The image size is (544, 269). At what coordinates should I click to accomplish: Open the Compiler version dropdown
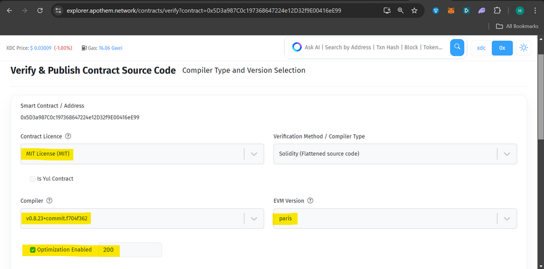pos(253,218)
